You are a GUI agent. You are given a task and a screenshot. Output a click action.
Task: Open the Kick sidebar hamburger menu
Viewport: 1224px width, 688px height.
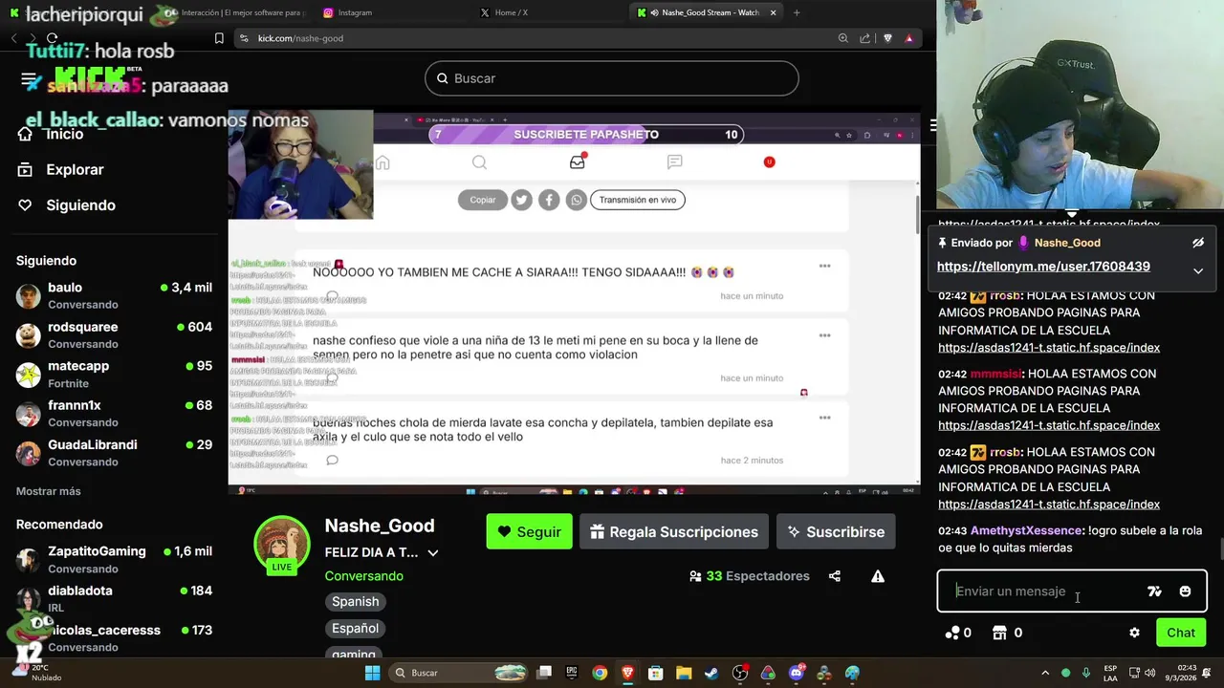(29, 80)
